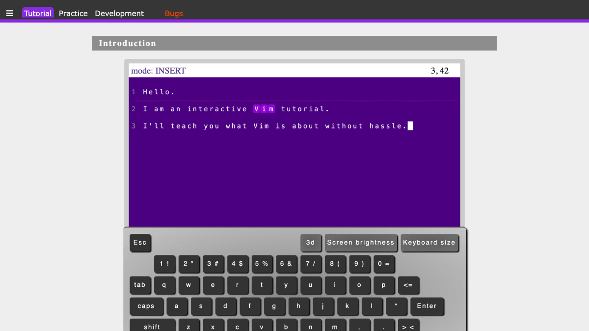Tap the o key
The image size is (589, 331).
tap(359, 285)
